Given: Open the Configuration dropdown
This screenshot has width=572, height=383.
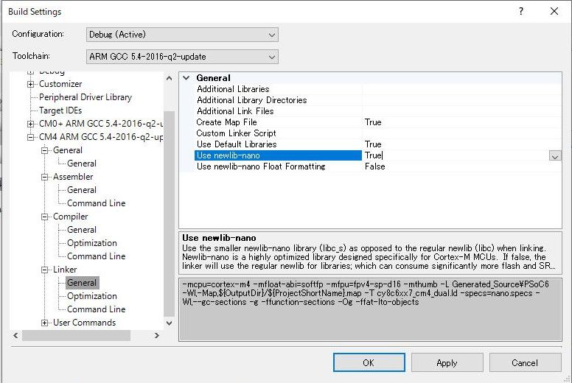Looking at the screenshot, I should 182,35.
